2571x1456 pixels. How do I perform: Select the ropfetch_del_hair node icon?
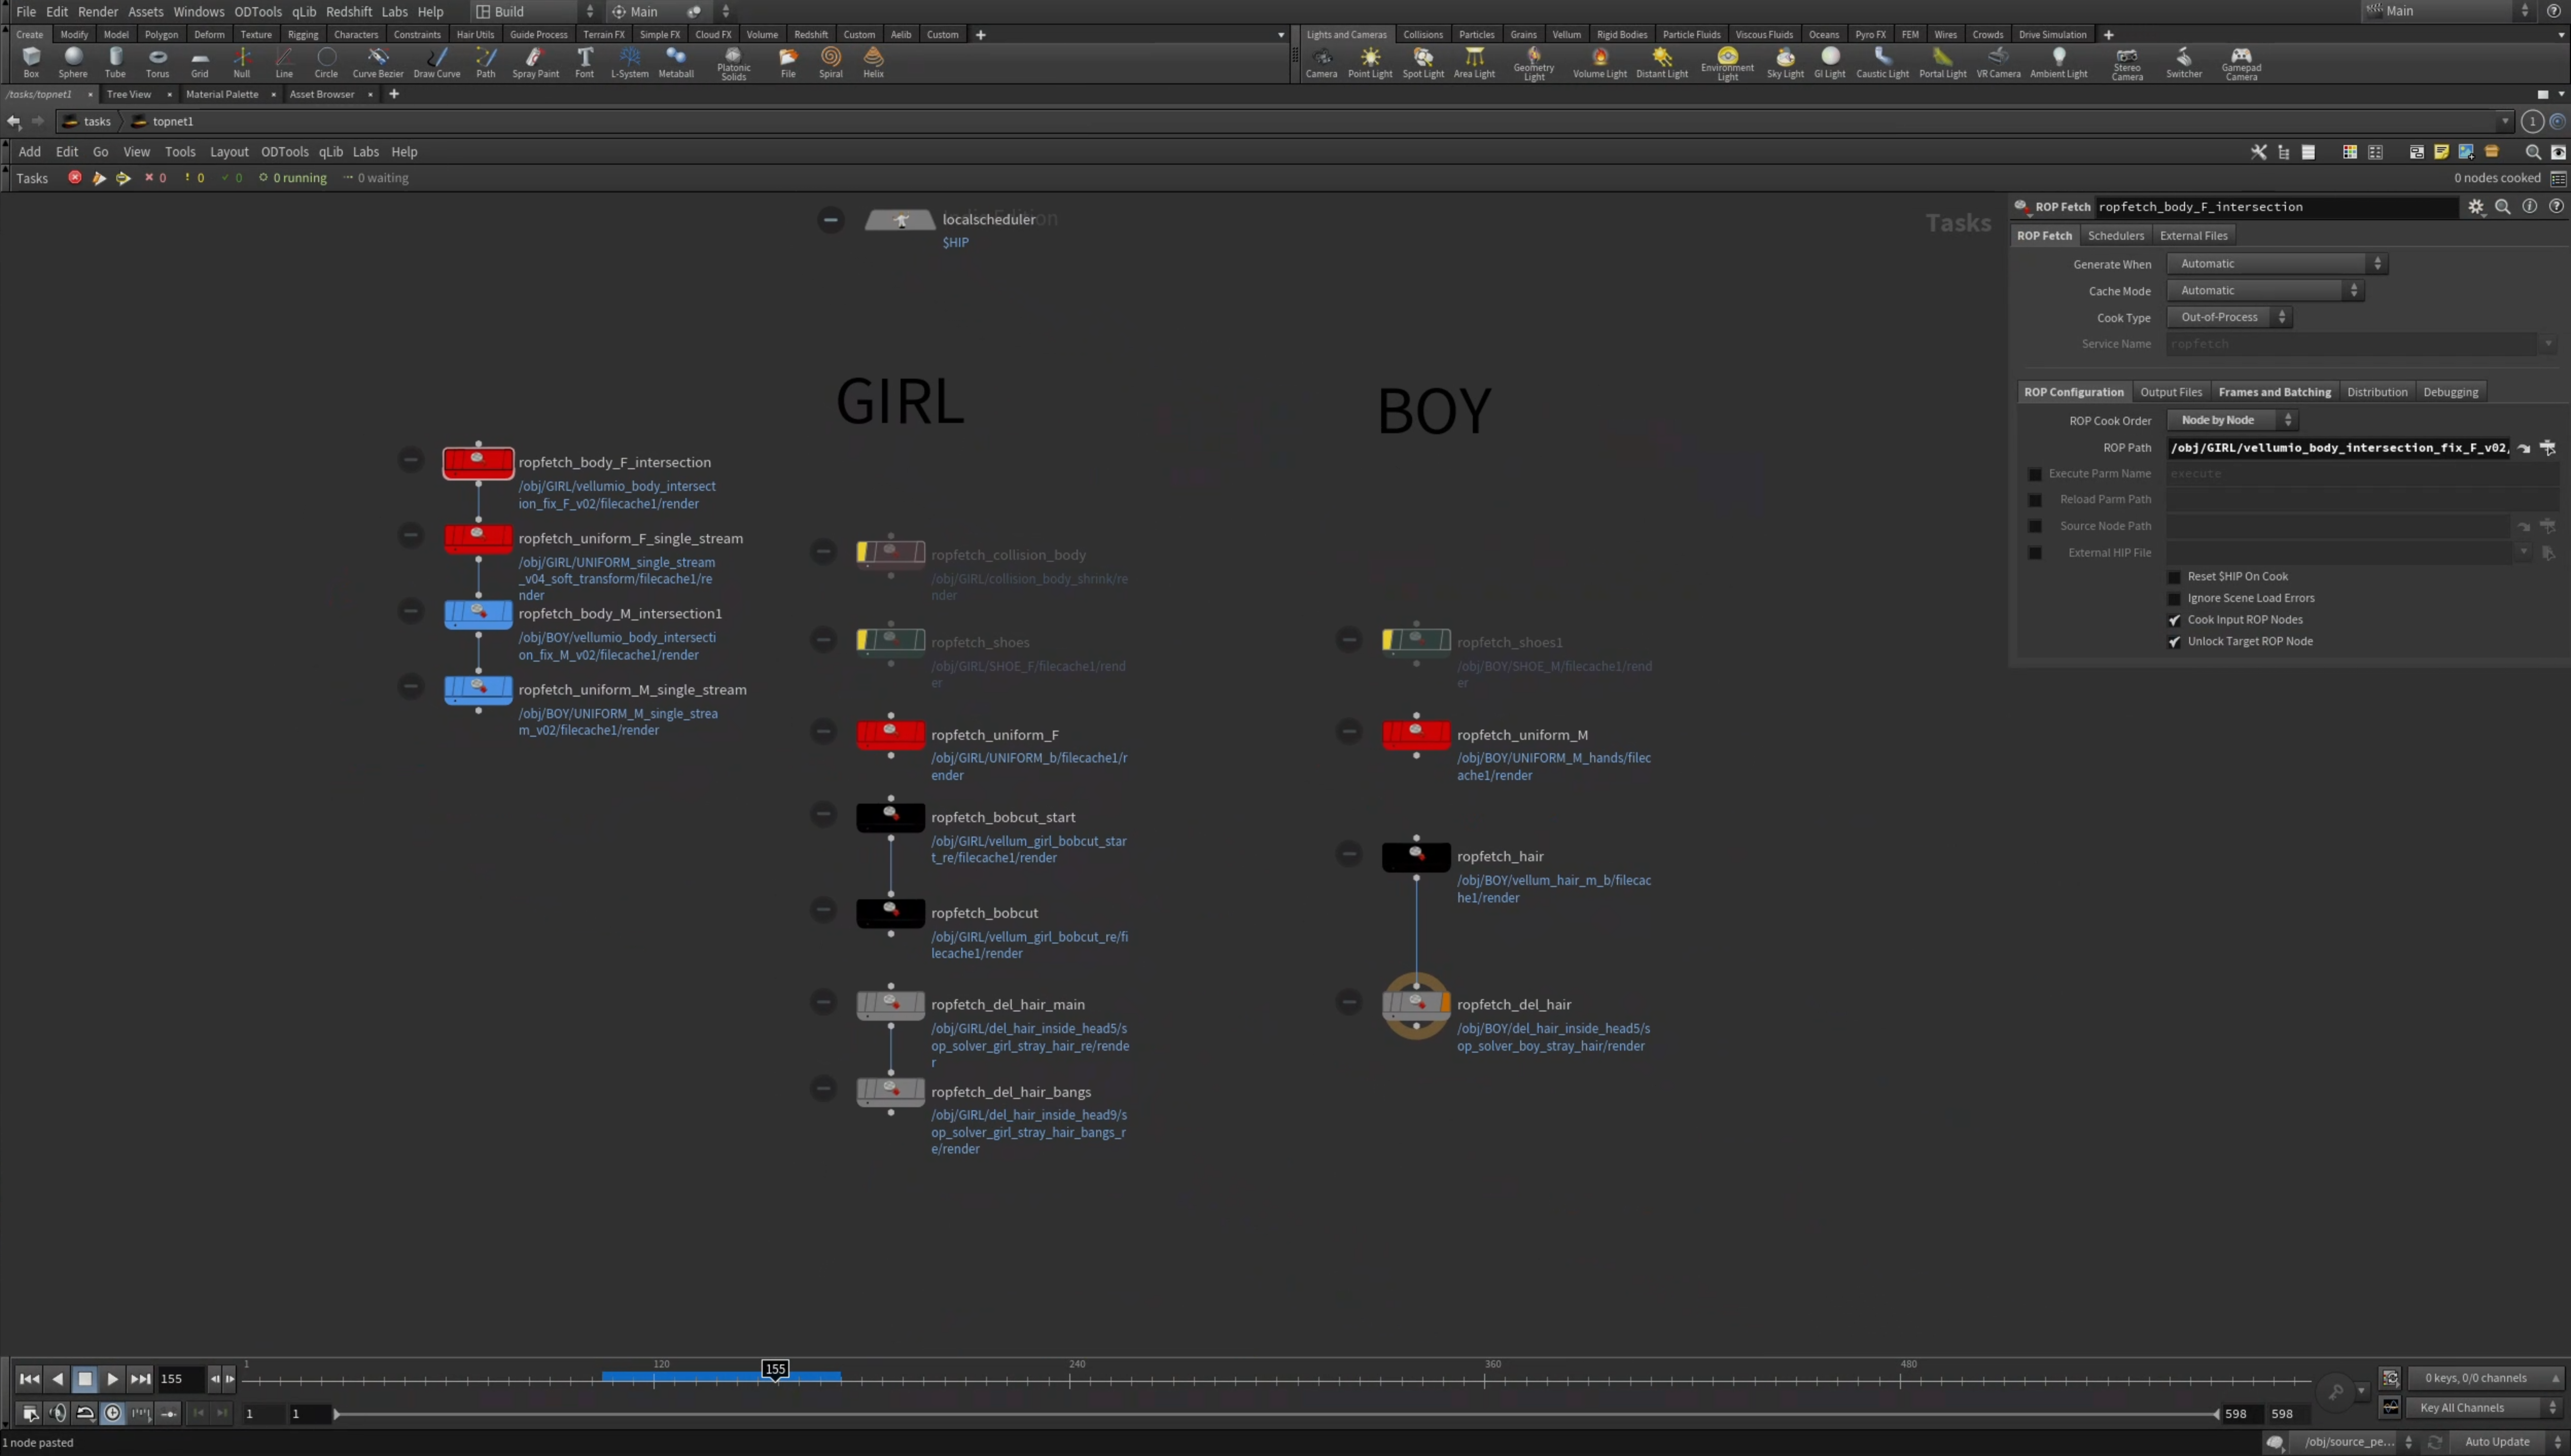1416,1004
